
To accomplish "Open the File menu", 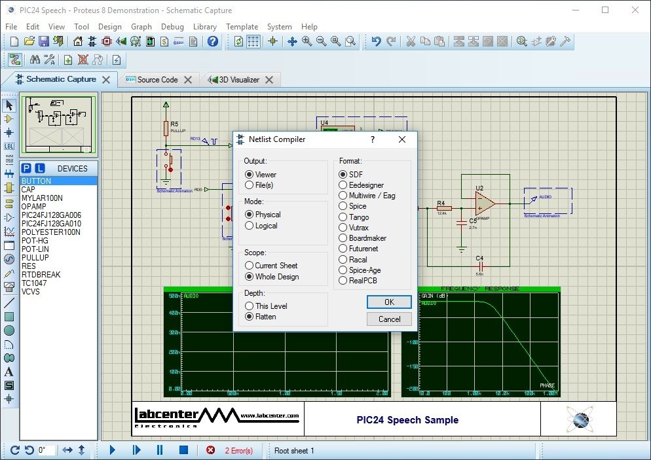I will 11,27.
